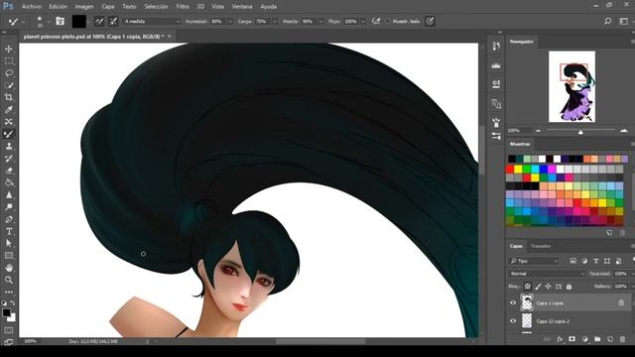Select the Pen tool
This screenshot has width=635, height=357.
click(x=9, y=219)
